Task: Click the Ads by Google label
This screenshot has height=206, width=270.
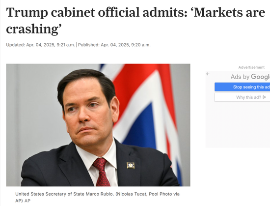Action: coord(250,77)
